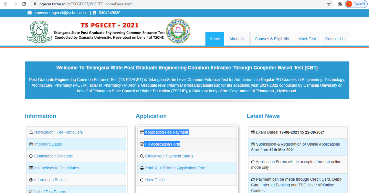Click the bell icon beside Notification / Fee Particulars

31,132
